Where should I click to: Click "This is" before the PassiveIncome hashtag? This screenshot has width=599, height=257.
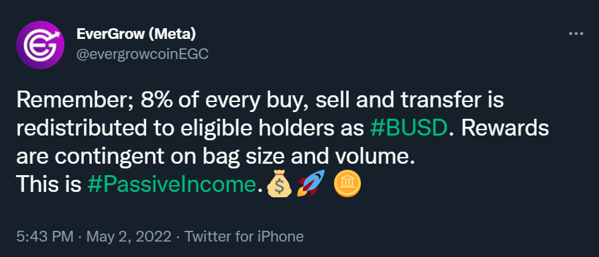click(x=48, y=186)
